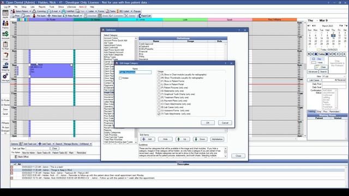Click the Add plus button in Definitions
Image resolution: width=349 pixels, height=196 pixels.
tap(147, 139)
